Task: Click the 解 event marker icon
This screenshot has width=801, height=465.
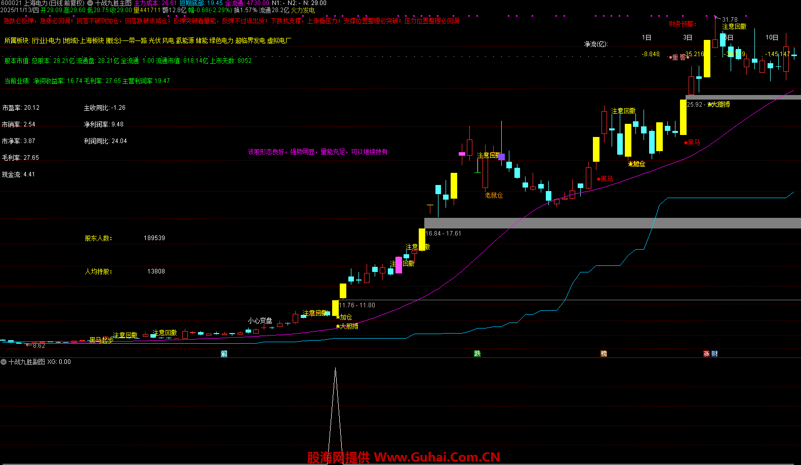Action: 224,354
